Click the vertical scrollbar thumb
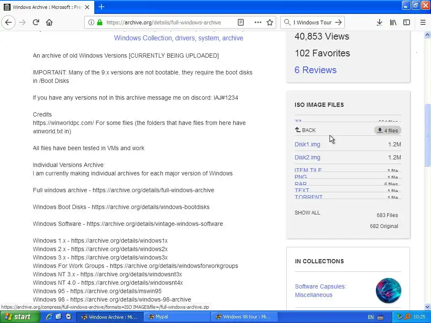The width and height of the screenshot is (431, 323). pyautogui.click(x=428, y=135)
